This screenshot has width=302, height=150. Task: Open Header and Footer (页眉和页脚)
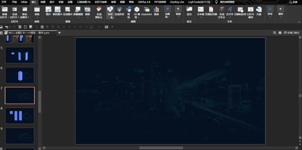coord(211,9)
